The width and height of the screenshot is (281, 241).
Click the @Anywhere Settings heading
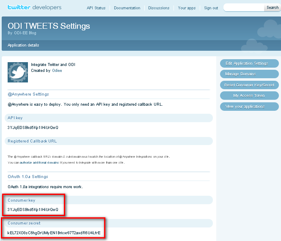(x=28, y=94)
